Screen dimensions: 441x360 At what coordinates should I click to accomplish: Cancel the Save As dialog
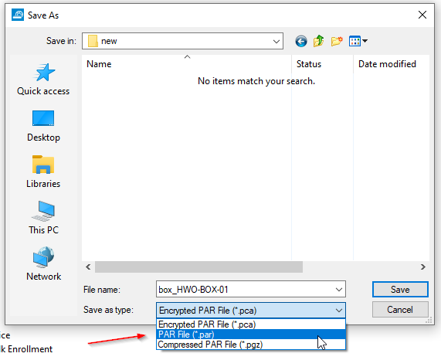tap(400, 310)
